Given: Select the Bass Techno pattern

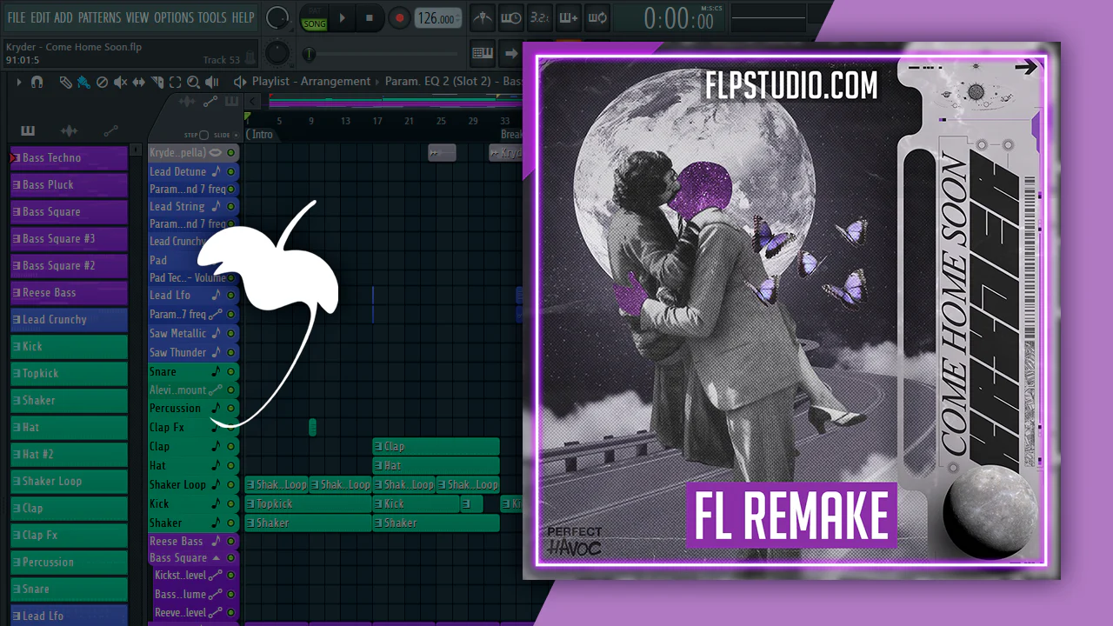Looking at the screenshot, I should click(x=69, y=158).
